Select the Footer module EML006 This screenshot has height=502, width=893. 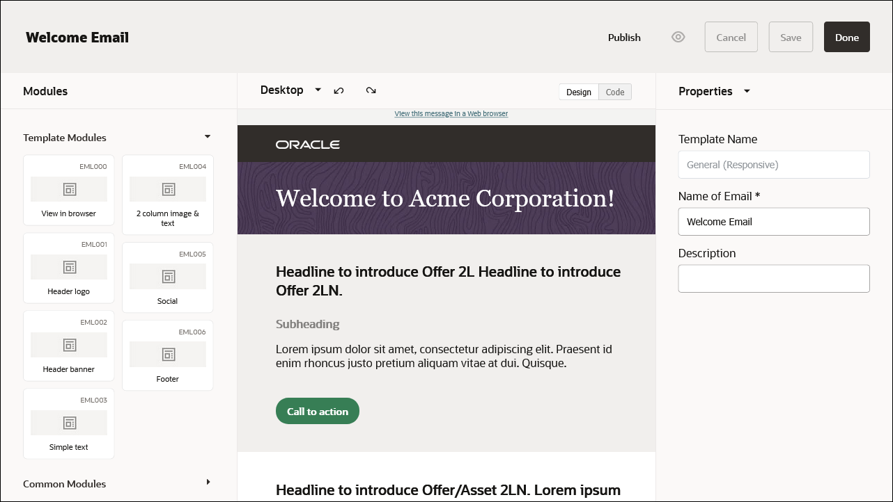pyautogui.click(x=167, y=355)
